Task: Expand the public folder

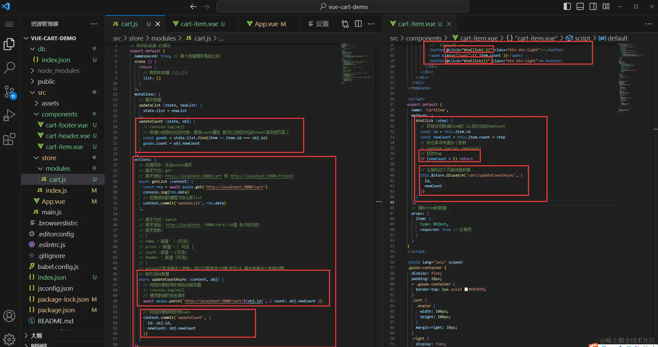Action: [x=63, y=81]
